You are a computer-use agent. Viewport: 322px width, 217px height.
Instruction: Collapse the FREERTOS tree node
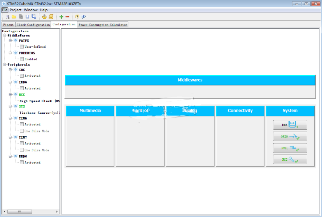point(10,53)
